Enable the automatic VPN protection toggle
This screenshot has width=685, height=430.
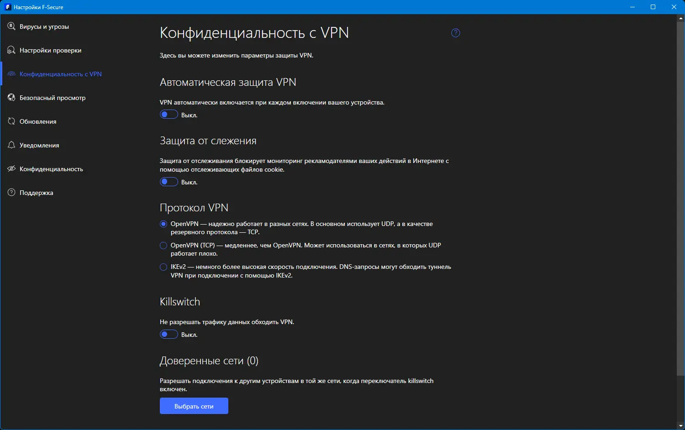click(169, 115)
